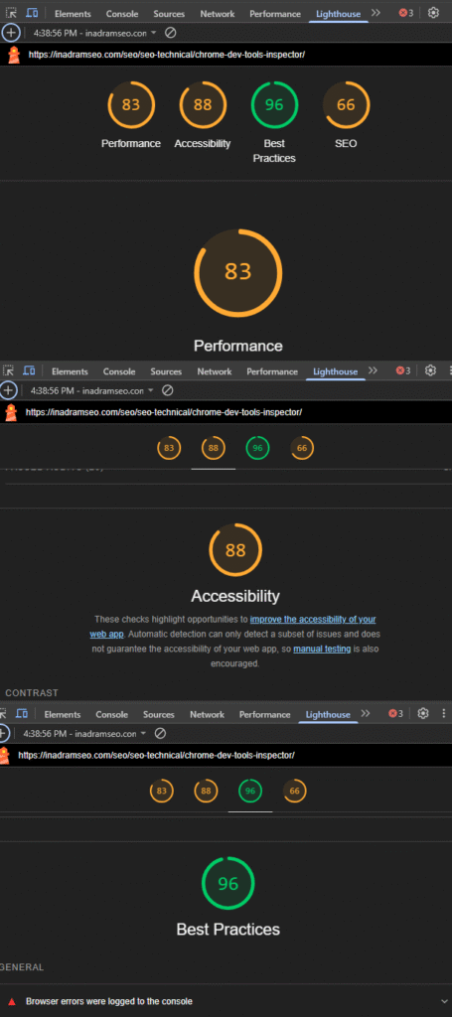Toggle device toolbar icon above Accessibility report
This screenshot has width=452, height=1017.
click(29, 370)
